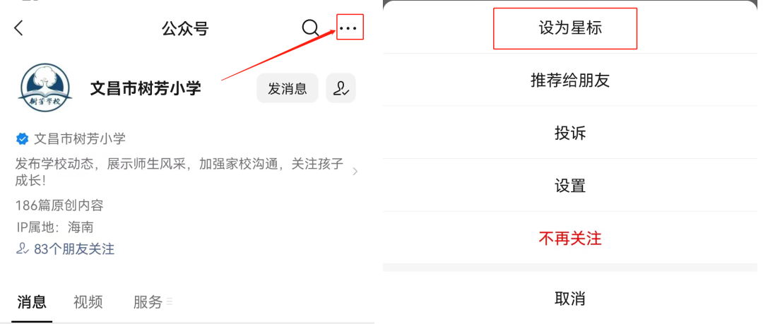Switch to the 消息 tab
The height and width of the screenshot is (324, 763).
coord(32,302)
